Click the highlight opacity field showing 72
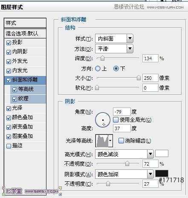This screenshot has height=198, width=188. click(150, 164)
